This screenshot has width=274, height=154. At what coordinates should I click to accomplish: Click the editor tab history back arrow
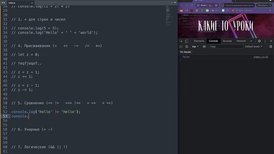point(2,3)
